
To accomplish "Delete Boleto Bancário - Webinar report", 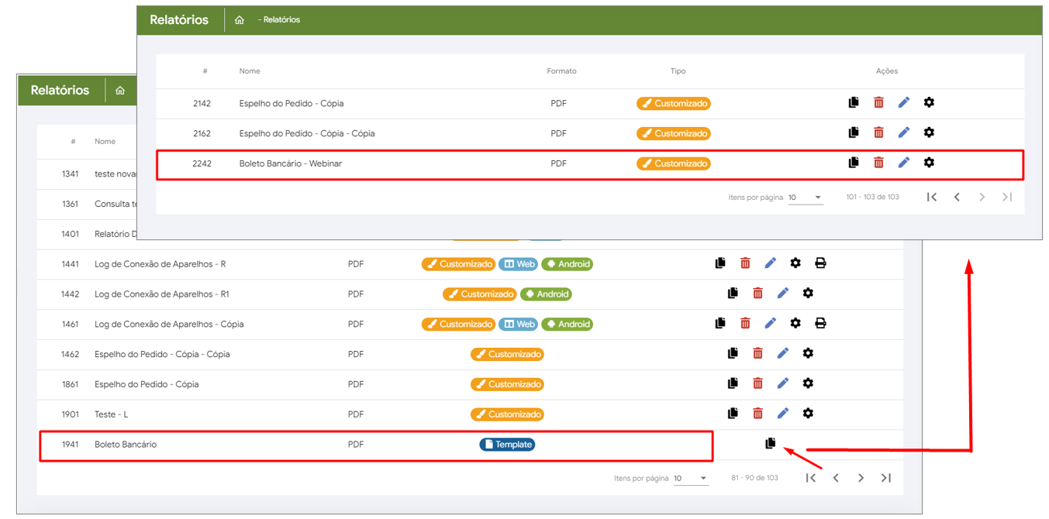I will coord(878,163).
